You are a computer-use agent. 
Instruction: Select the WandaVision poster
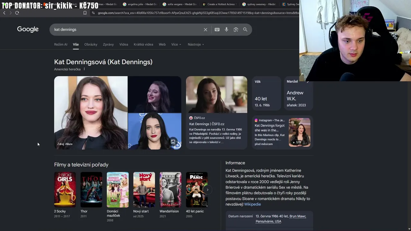coord(171,190)
